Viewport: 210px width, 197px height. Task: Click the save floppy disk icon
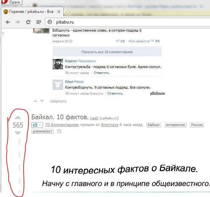[x=59, y=131]
